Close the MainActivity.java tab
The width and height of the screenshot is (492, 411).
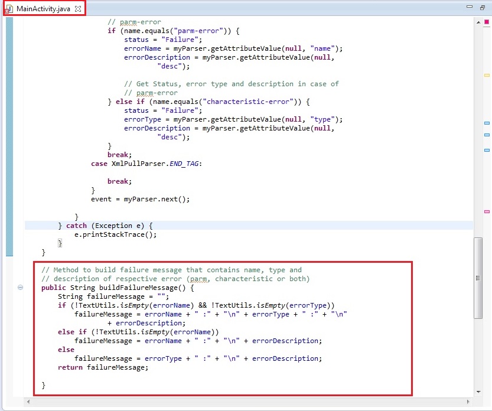point(78,8)
